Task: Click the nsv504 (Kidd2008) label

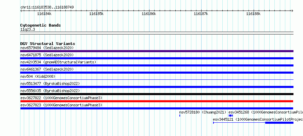Action: tap(38, 76)
